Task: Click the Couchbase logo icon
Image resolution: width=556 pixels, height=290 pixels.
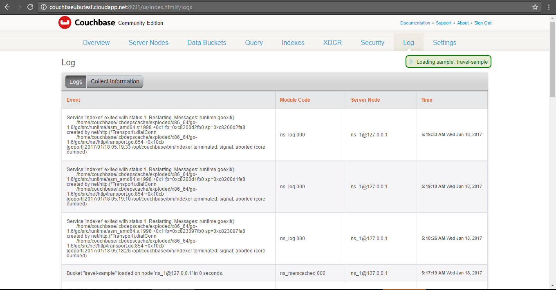Action: coord(65,22)
